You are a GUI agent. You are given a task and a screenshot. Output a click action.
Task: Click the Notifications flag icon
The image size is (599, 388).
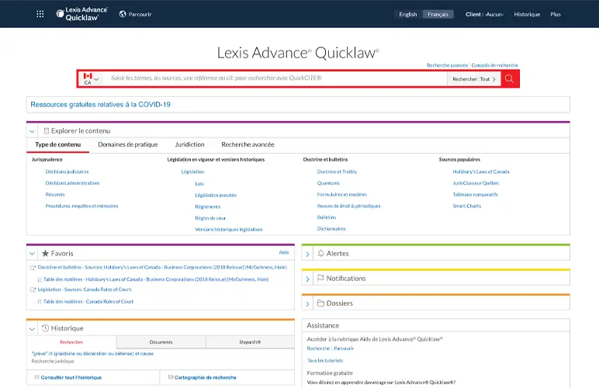(x=320, y=279)
